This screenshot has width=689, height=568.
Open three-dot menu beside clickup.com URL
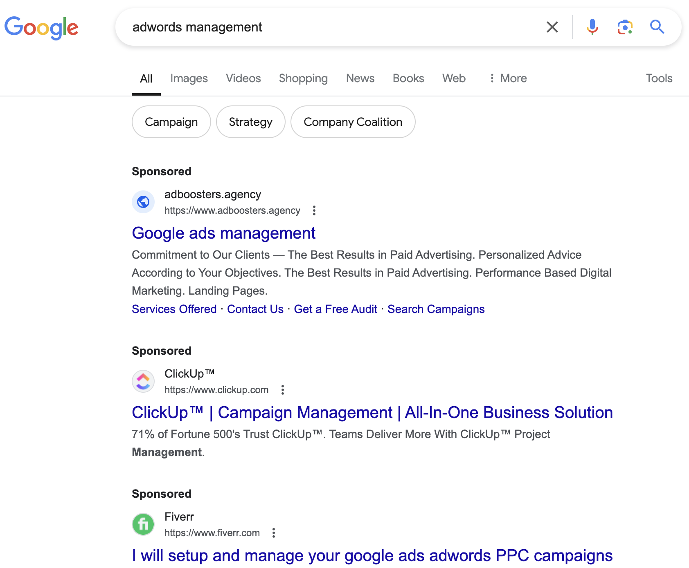[283, 390]
